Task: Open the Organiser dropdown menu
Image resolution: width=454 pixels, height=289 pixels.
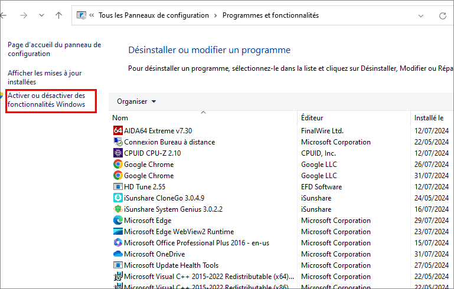Action: [136, 101]
